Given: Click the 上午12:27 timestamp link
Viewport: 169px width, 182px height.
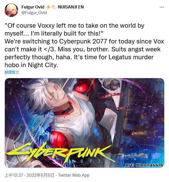Looking at the screenshot, I should (14, 175).
